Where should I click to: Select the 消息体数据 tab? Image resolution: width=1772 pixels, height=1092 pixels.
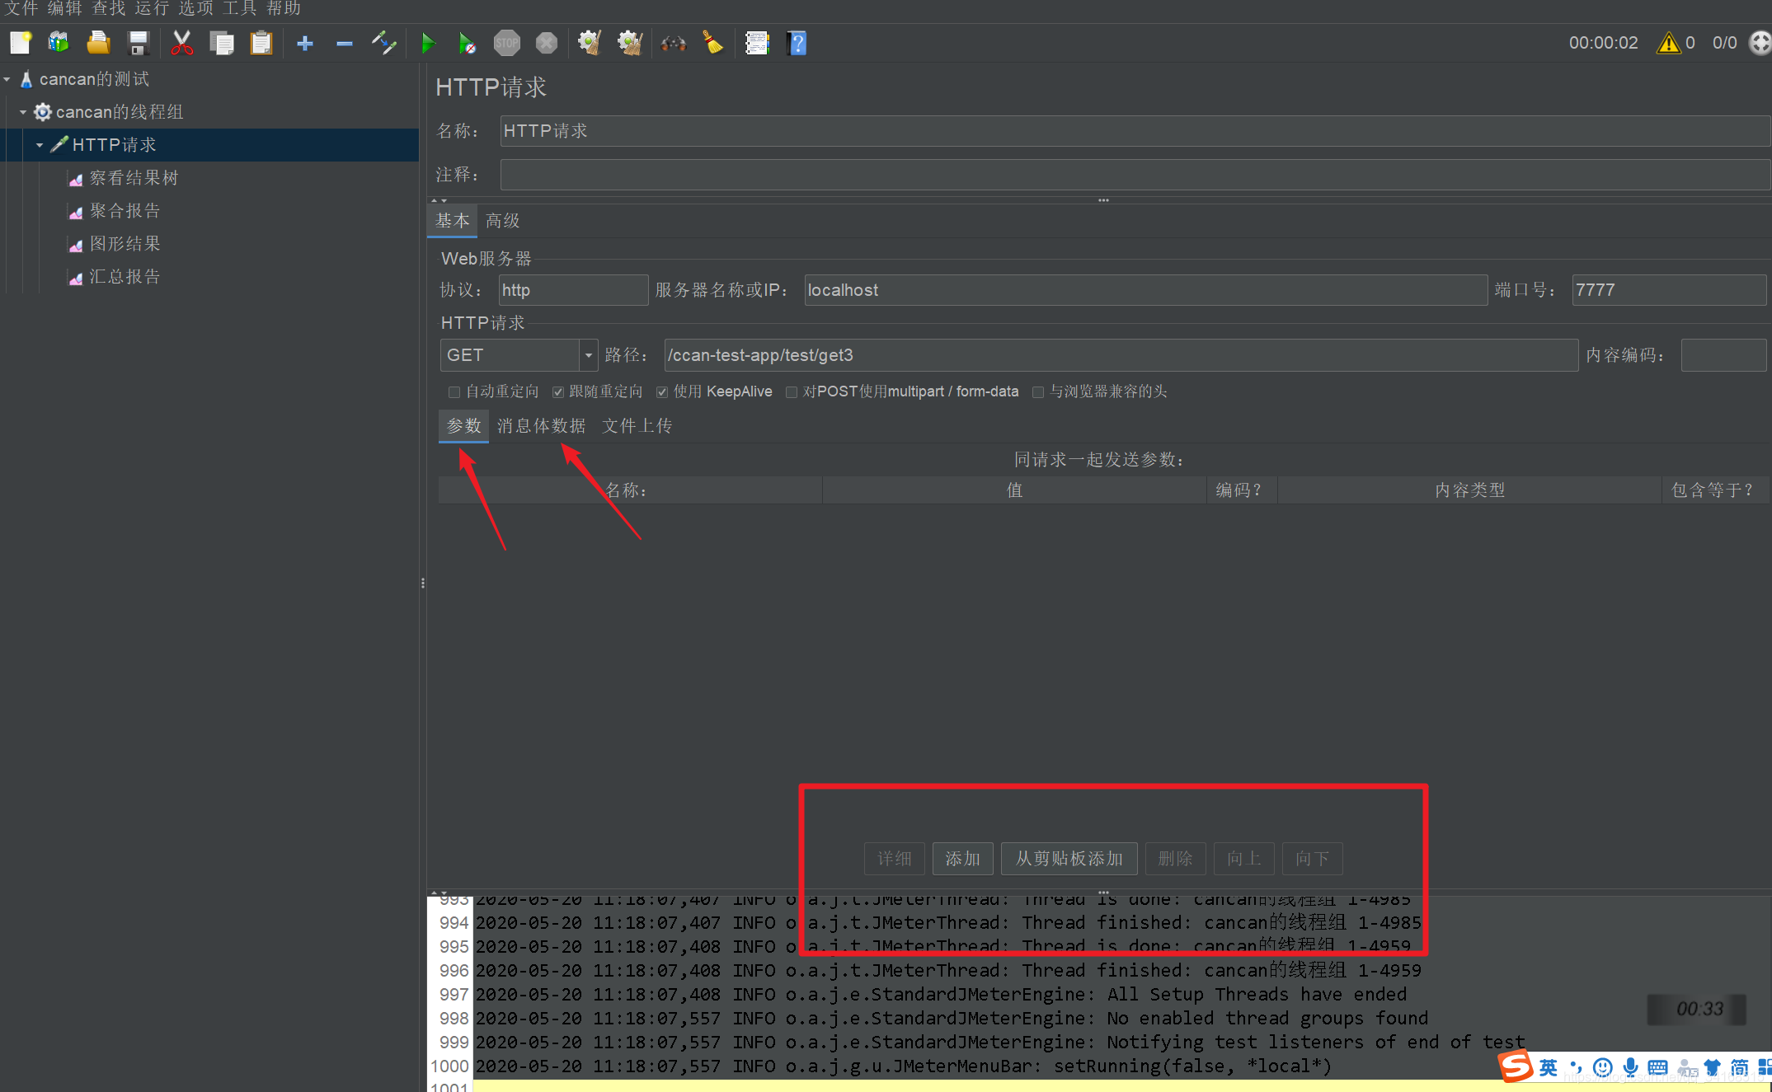[x=541, y=426]
